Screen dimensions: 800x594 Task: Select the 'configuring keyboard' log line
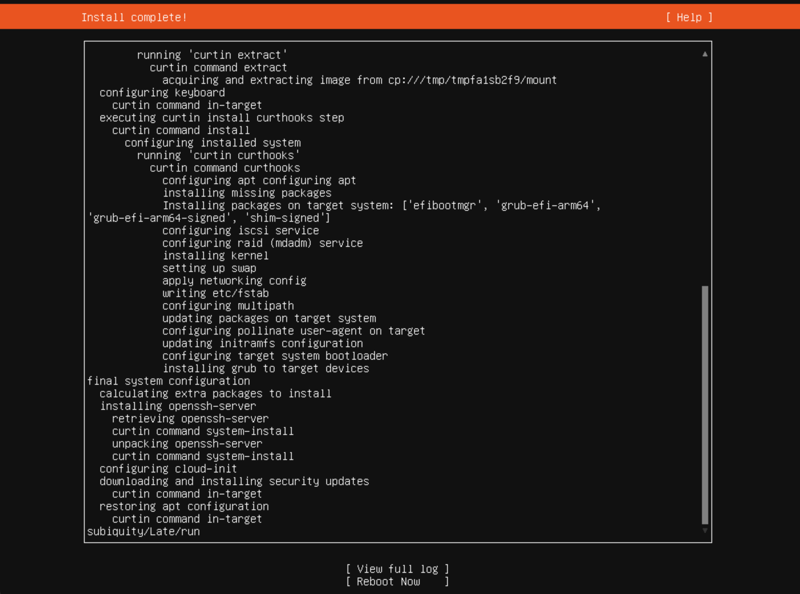tap(162, 92)
